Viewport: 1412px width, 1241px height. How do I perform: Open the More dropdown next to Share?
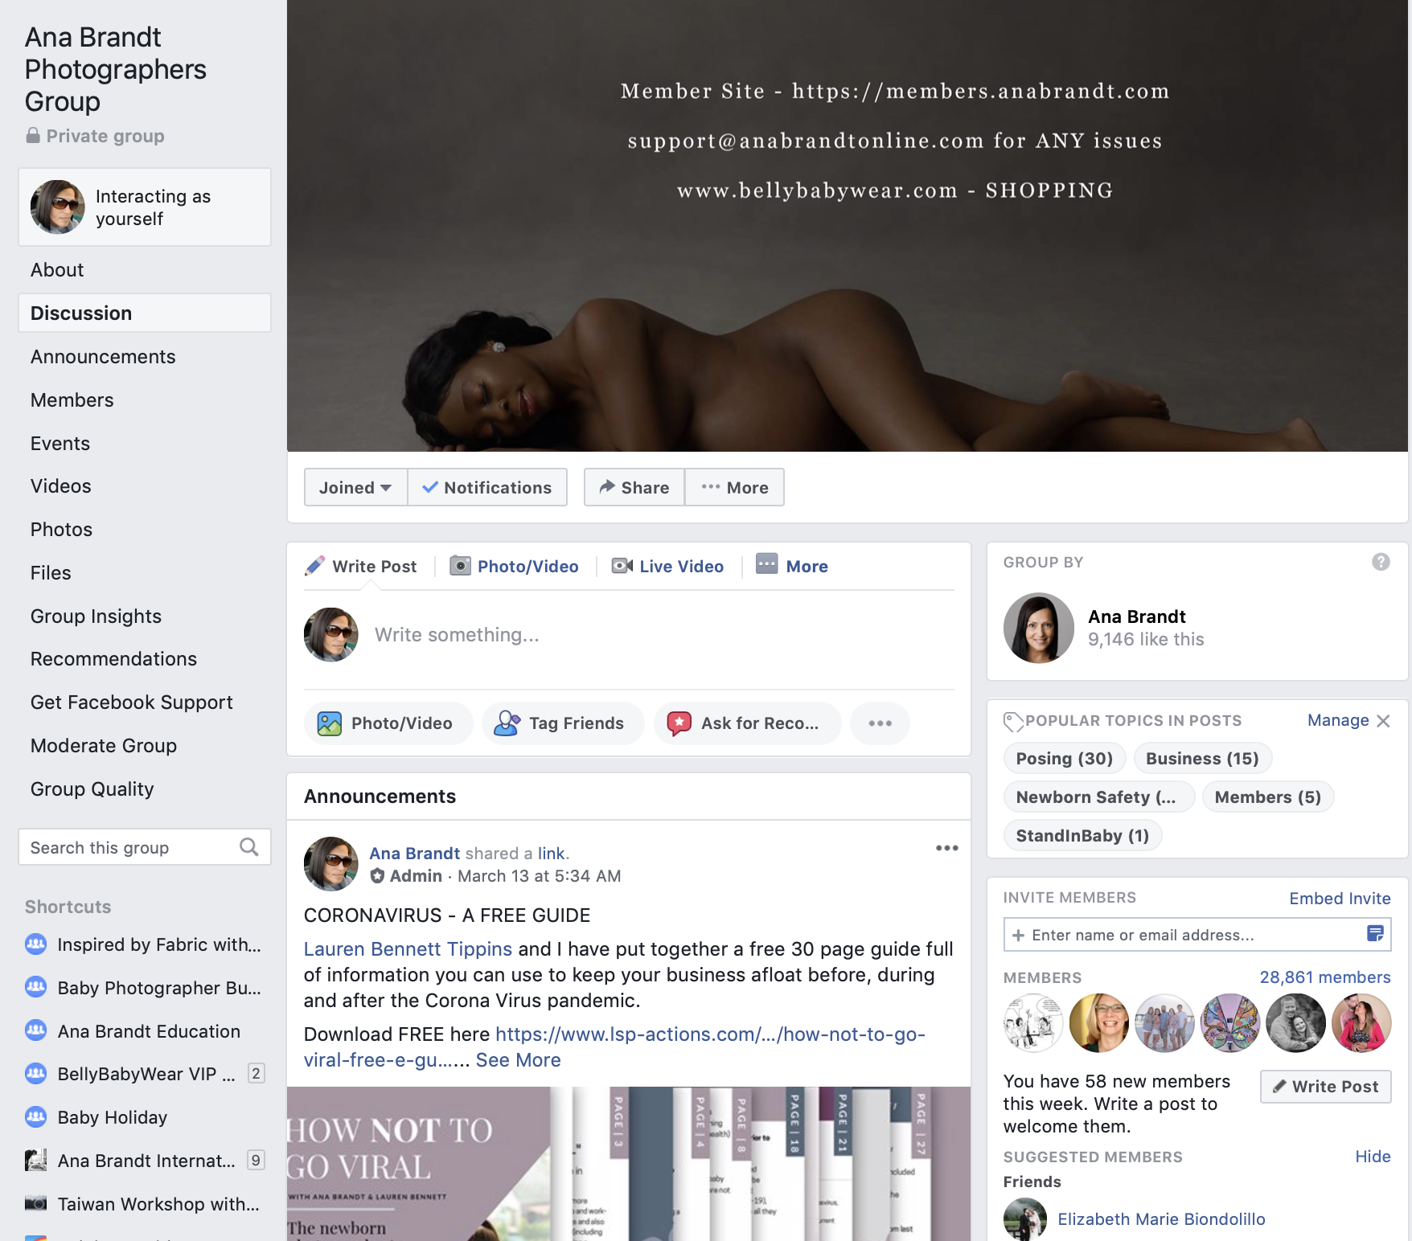click(734, 487)
